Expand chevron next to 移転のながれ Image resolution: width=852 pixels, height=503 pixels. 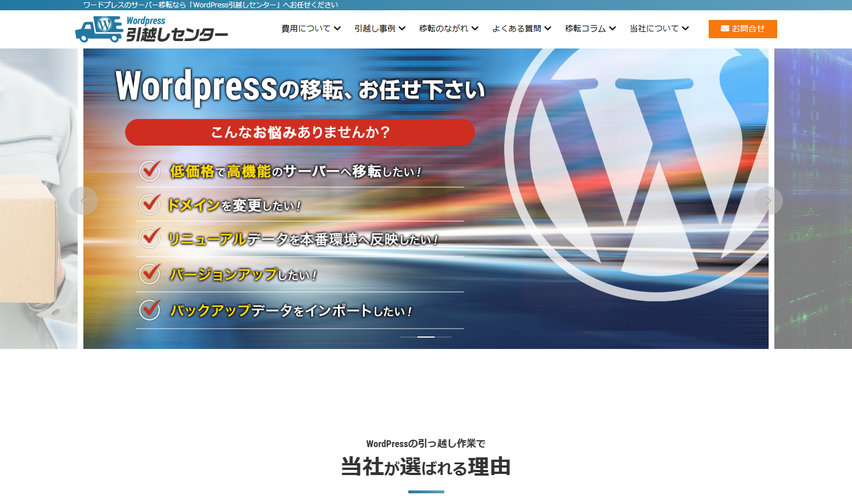[x=475, y=29]
